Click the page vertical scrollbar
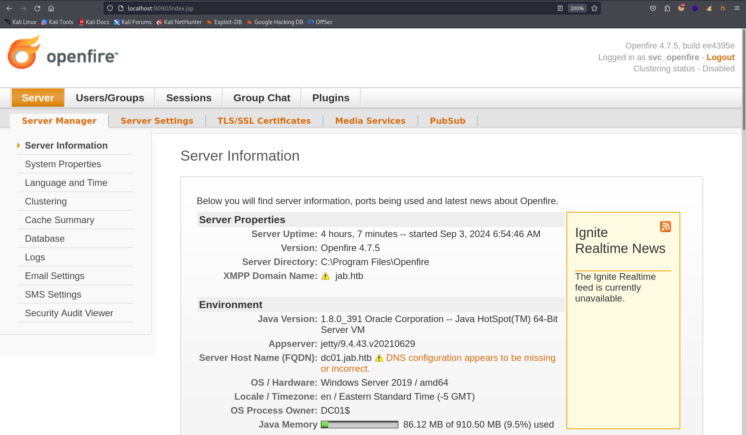746x435 pixels. pos(744,80)
